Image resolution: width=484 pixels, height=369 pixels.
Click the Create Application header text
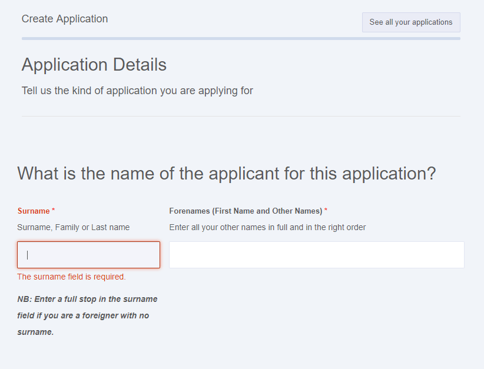click(x=65, y=19)
